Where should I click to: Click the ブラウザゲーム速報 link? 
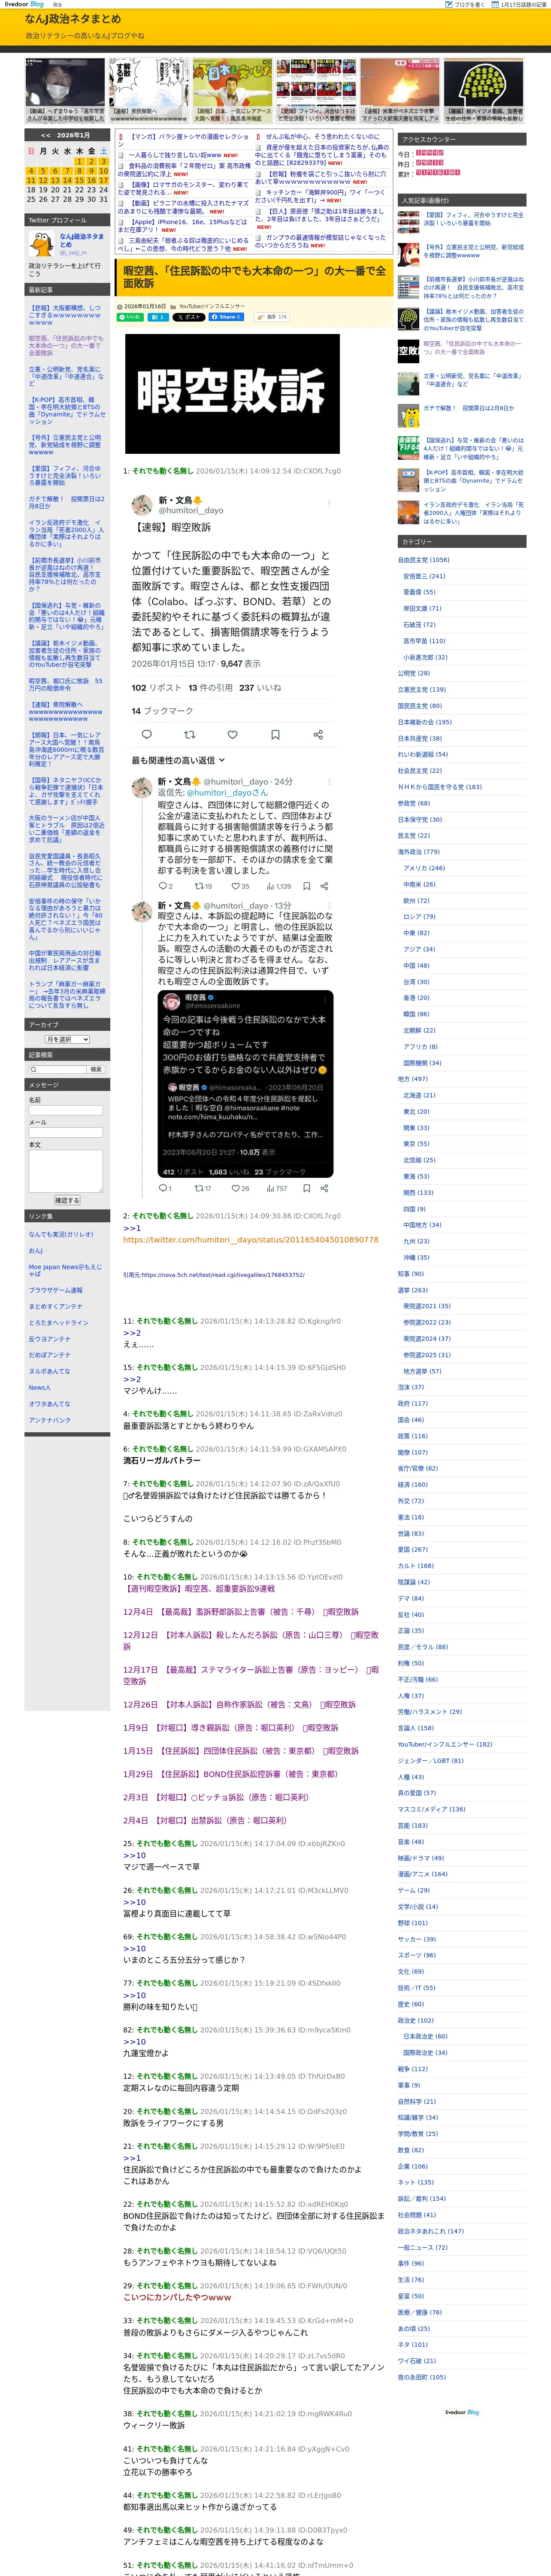[56, 1291]
